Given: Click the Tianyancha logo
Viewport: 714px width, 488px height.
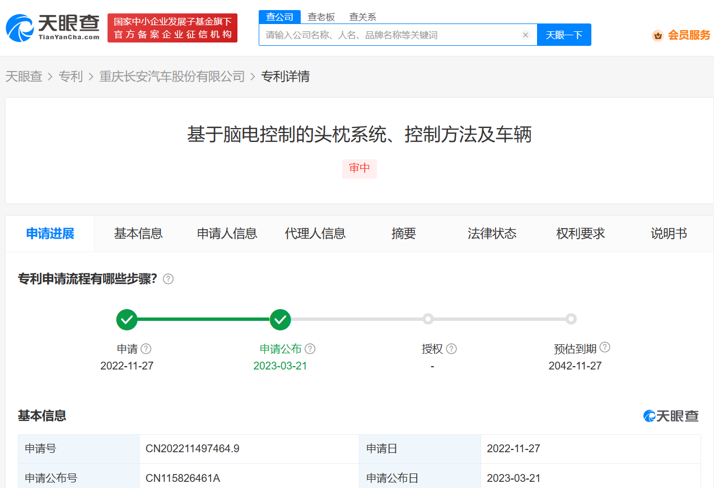Looking at the screenshot, I should click(x=50, y=26).
